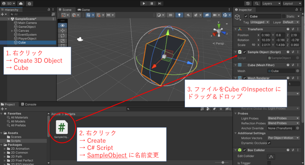305x165 pixels.
Task: Open the SampleScene kebab menu
Action: (53, 19)
